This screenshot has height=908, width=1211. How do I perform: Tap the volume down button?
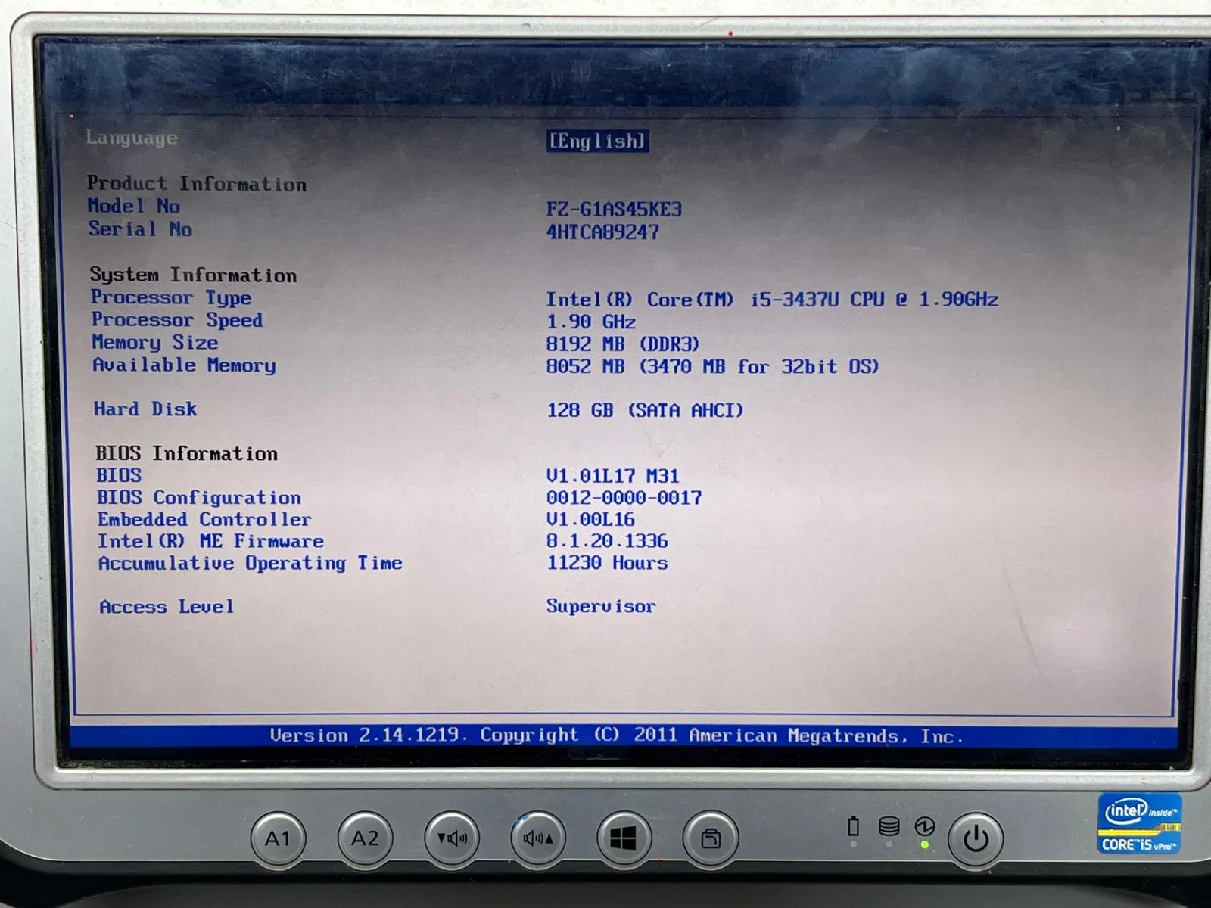pos(452,838)
